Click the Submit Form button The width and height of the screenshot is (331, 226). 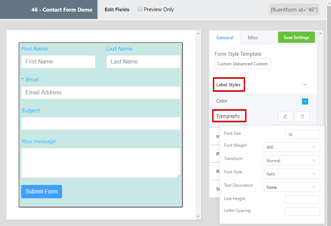(x=42, y=191)
